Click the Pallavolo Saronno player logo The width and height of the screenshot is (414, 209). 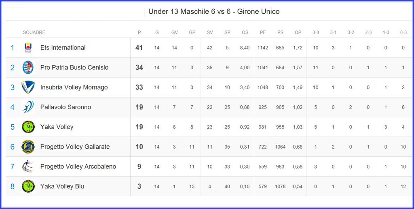(28, 107)
